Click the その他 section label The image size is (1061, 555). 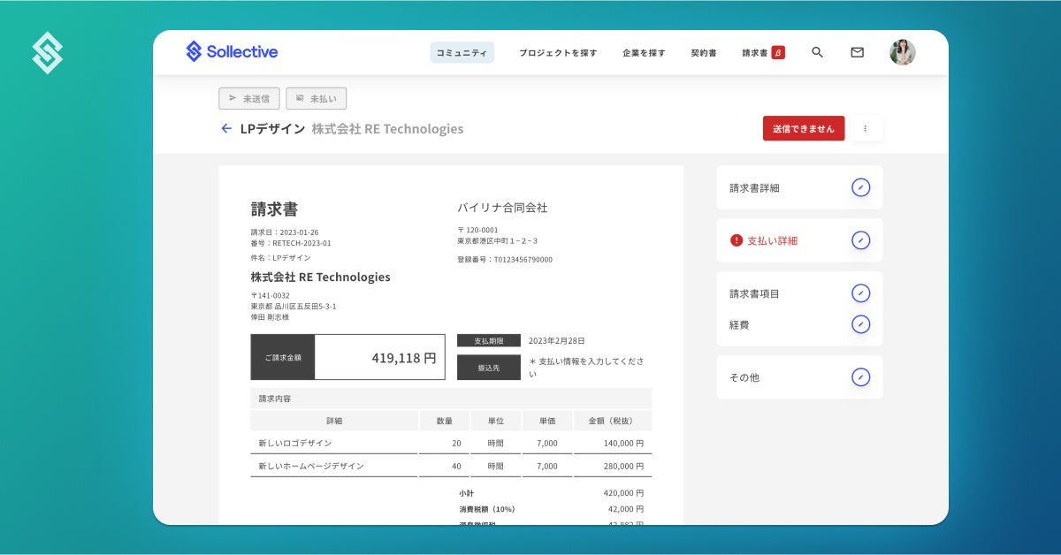[x=744, y=377]
